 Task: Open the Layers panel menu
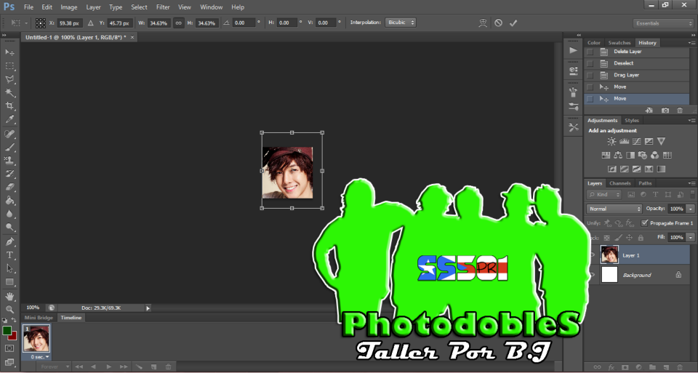click(x=691, y=183)
